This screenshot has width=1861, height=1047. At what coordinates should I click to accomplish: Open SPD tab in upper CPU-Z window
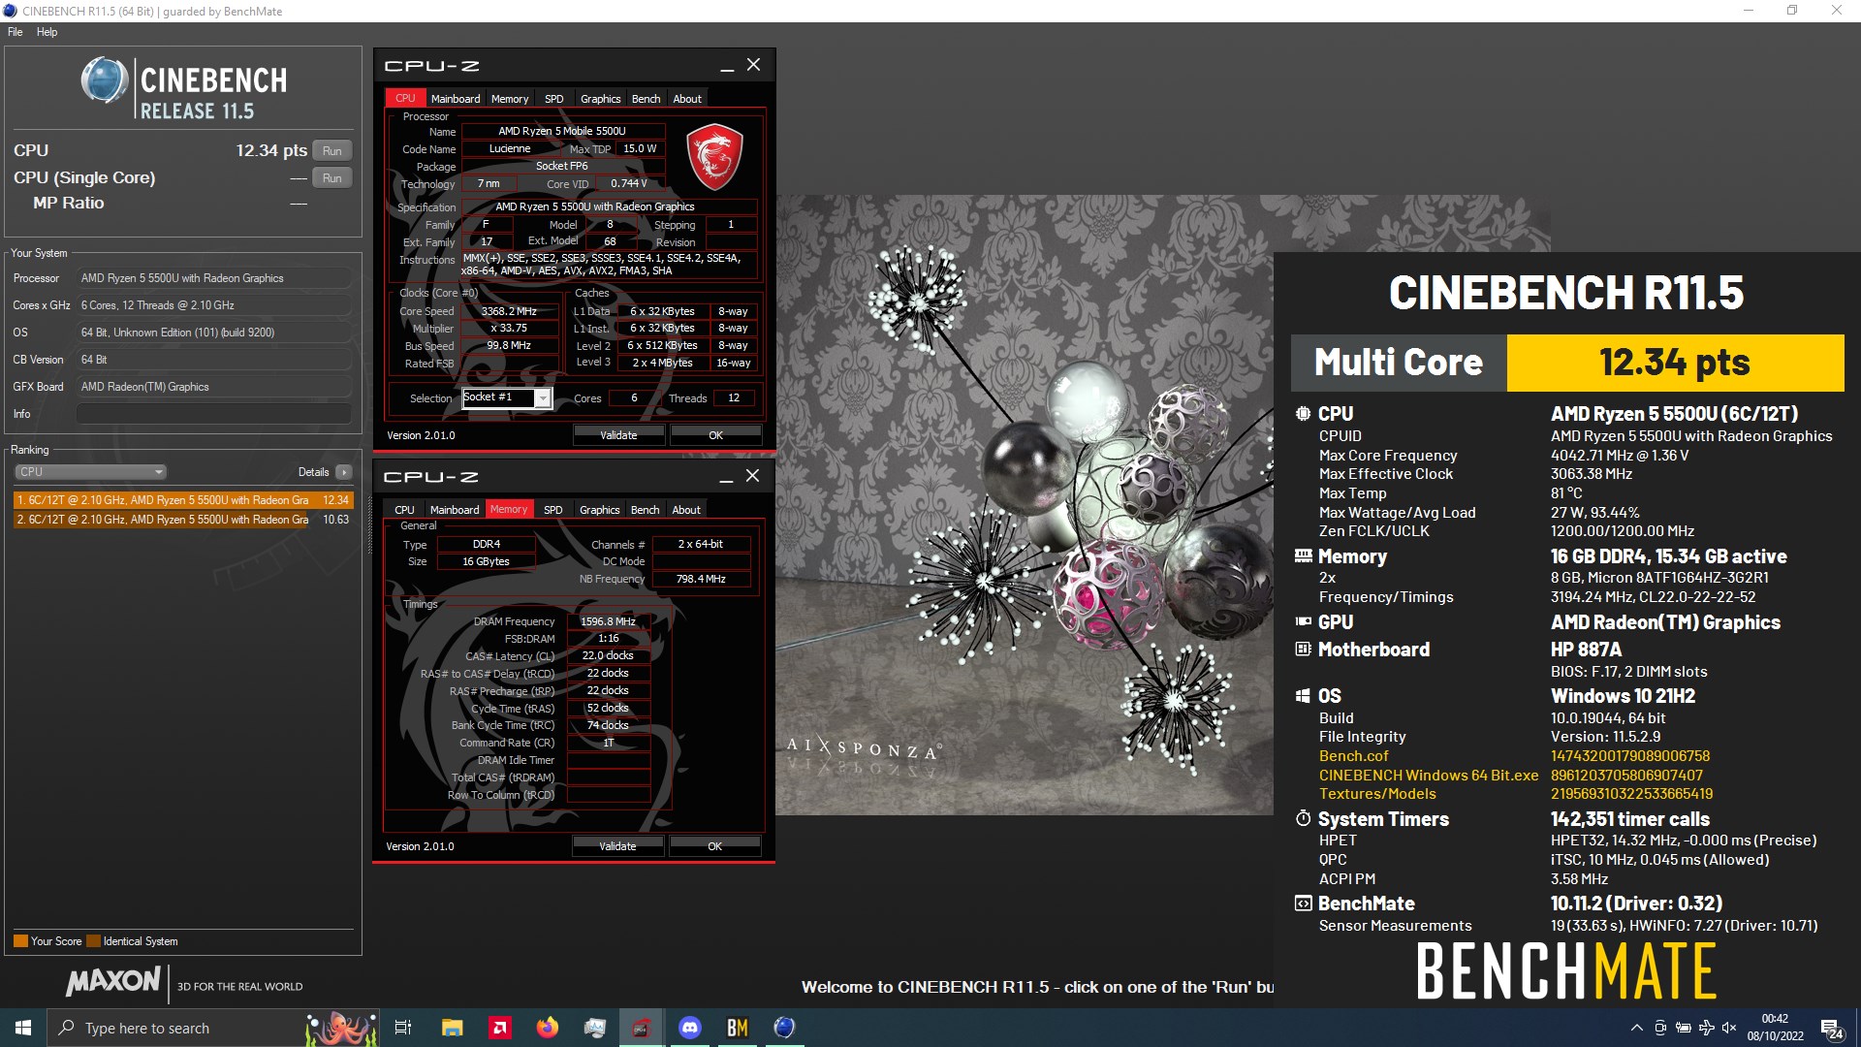pyautogui.click(x=553, y=99)
